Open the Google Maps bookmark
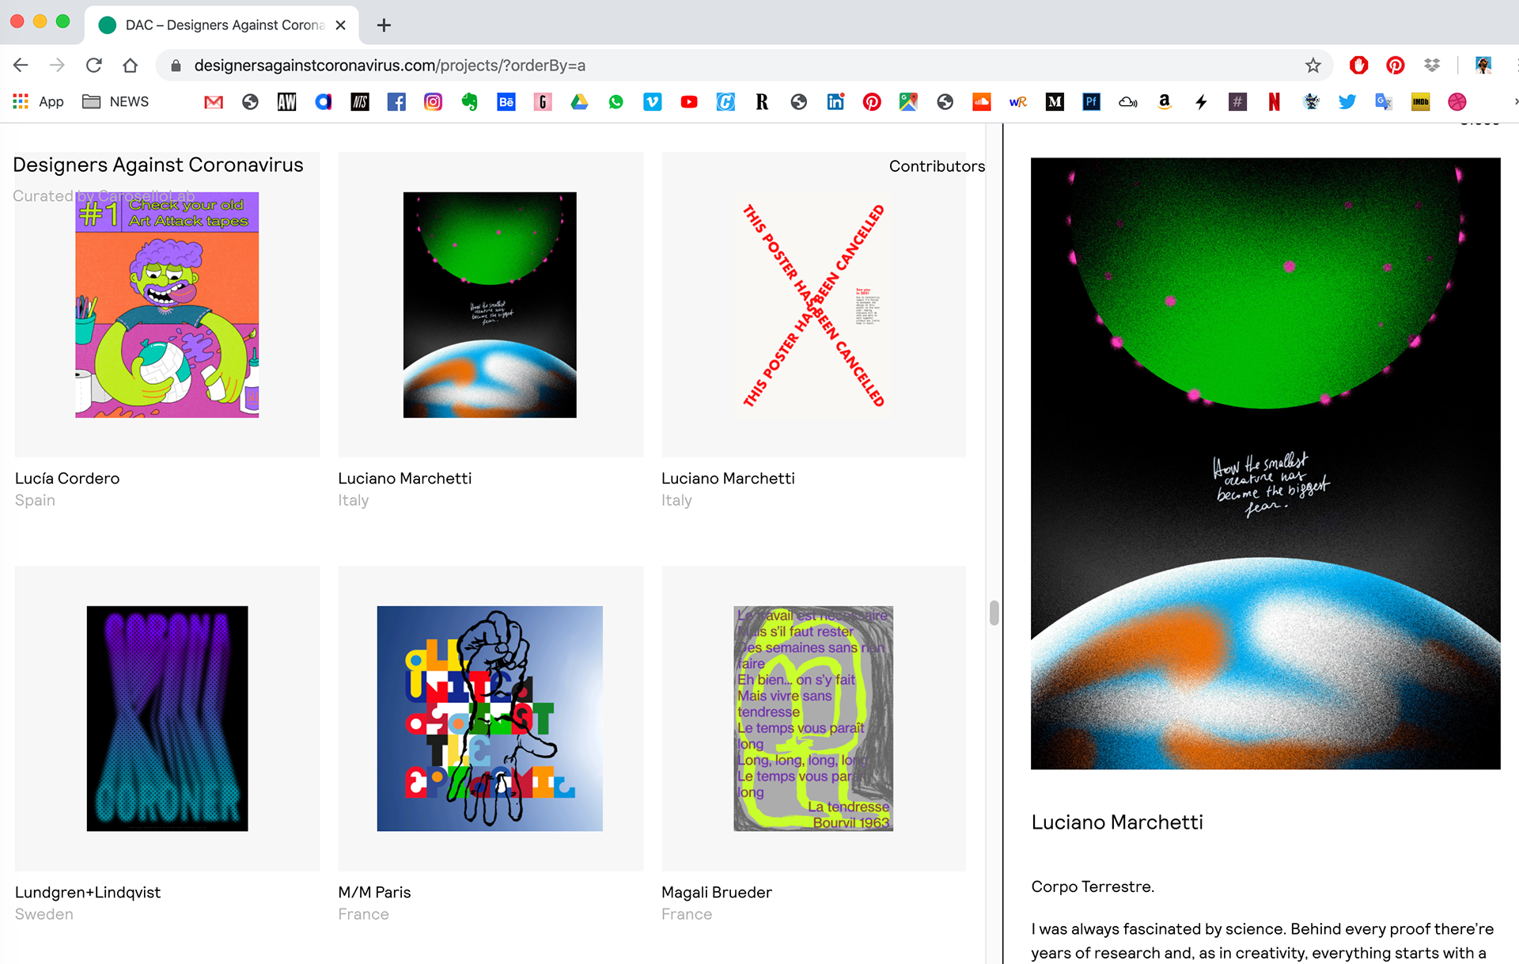This screenshot has height=964, width=1519. 908,102
